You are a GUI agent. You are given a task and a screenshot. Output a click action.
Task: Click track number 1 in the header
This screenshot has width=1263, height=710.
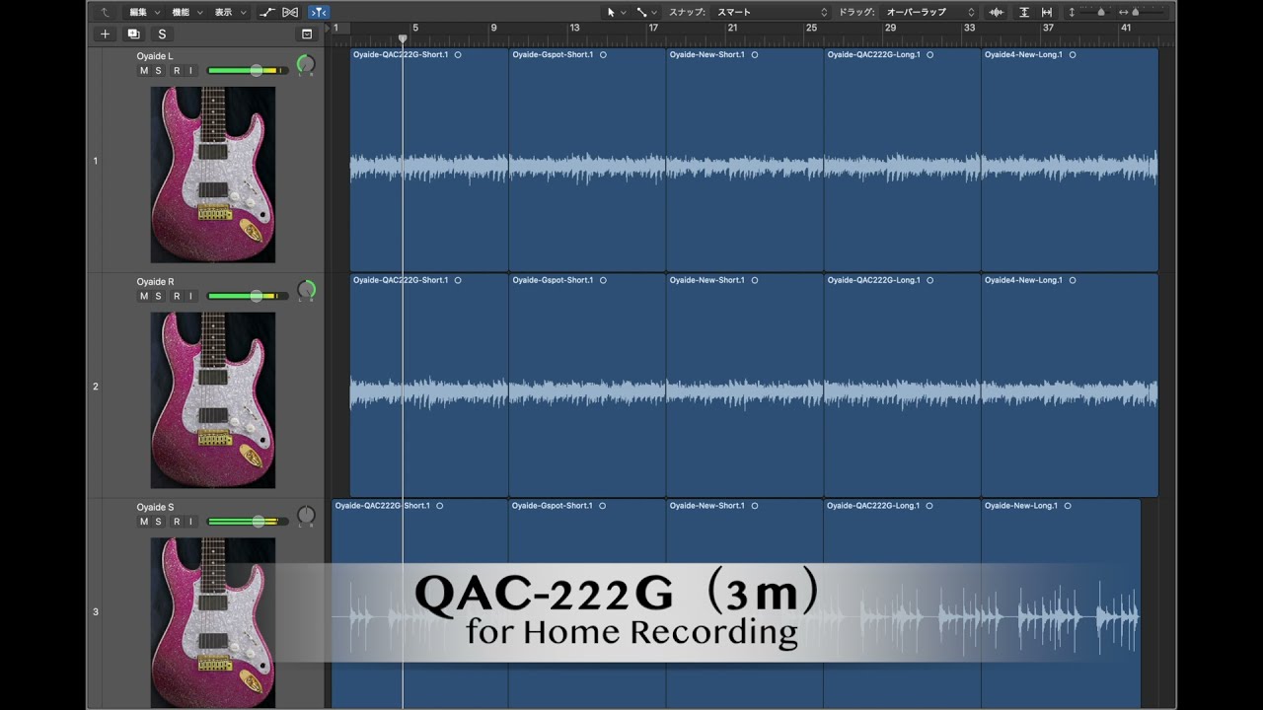click(x=96, y=161)
